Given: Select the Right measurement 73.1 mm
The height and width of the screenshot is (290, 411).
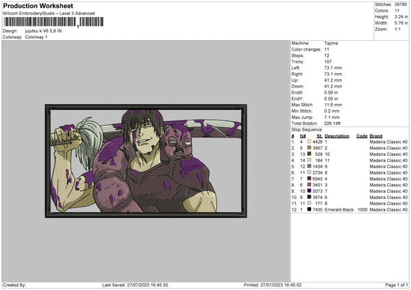Looking at the screenshot, I should pos(333,74).
